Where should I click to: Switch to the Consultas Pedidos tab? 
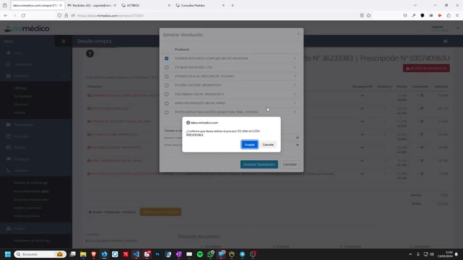[200, 5]
